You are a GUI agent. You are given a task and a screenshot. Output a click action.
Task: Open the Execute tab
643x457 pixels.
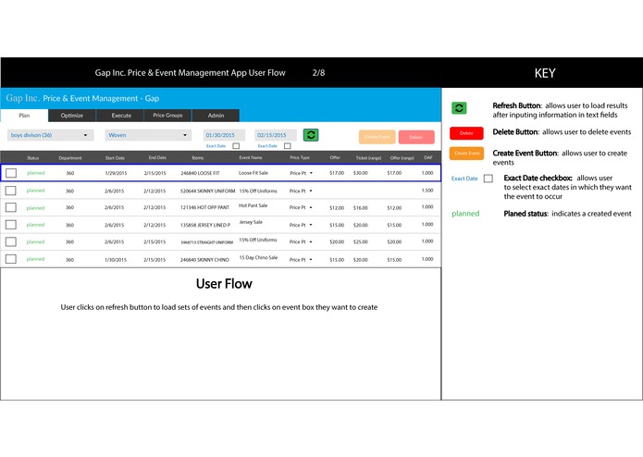[121, 116]
